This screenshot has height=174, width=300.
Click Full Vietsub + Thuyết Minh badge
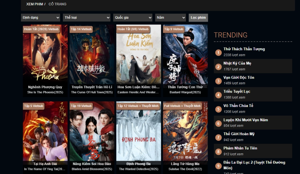(182, 106)
